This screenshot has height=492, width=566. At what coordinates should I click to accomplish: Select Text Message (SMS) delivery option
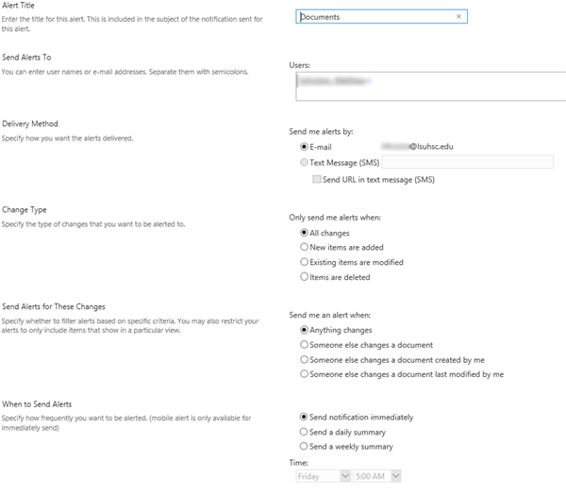click(x=304, y=163)
